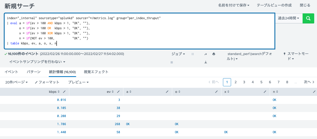Screen dimensions: 317x139
Task: Click inside the search query editor
Action: point(140,31)
